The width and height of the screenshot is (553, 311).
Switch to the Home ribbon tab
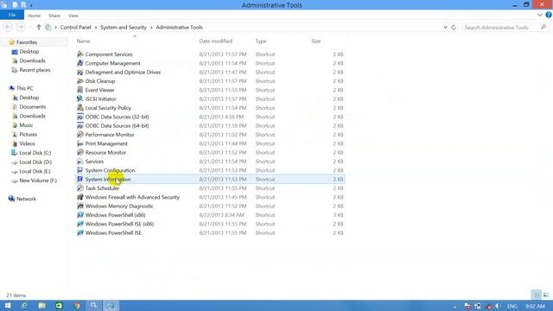pyautogui.click(x=35, y=16)
